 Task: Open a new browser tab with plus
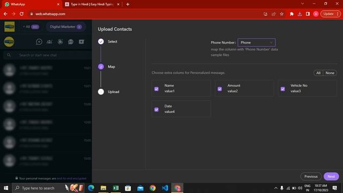coord(128,4)
